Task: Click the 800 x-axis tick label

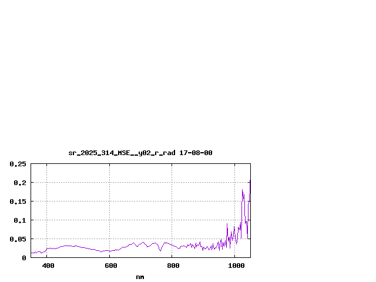Action: click(x=172, y=266)
